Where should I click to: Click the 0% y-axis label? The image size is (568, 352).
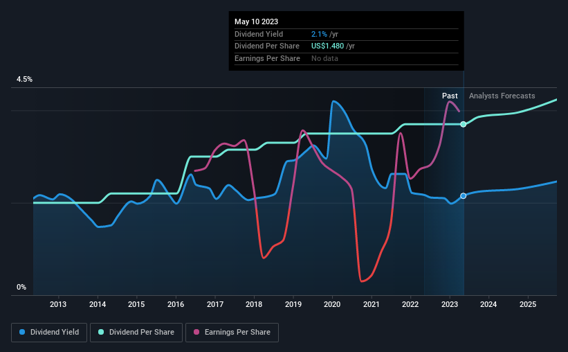(21, 288)
